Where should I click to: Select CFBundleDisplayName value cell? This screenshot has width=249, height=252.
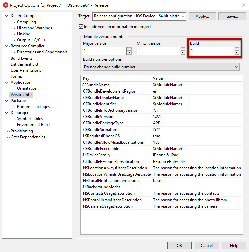pyautogui.click(x=196, y=98)
